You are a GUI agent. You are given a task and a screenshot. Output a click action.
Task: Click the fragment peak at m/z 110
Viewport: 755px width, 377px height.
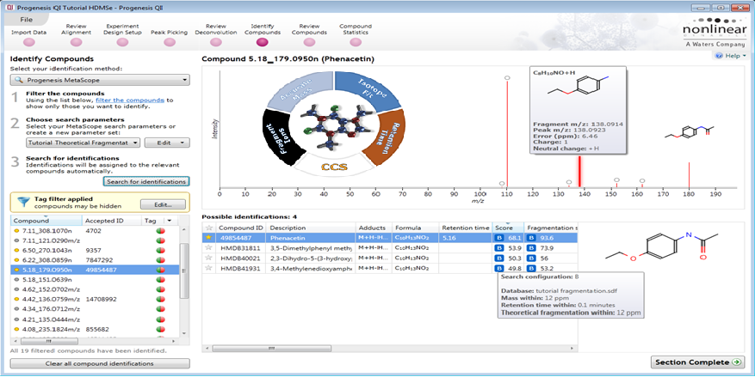(x=507, y=132)
